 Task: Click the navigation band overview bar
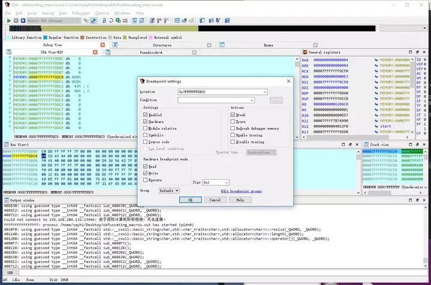pyautogui.click(x=192, y=28)
